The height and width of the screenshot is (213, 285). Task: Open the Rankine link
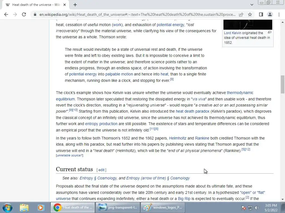(202, 138)
